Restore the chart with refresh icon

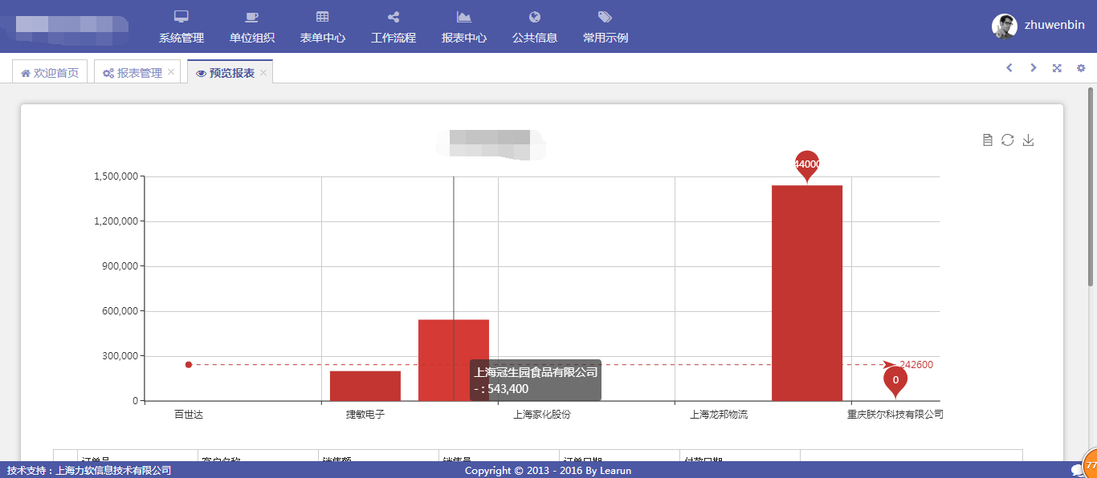[1008, 140]
